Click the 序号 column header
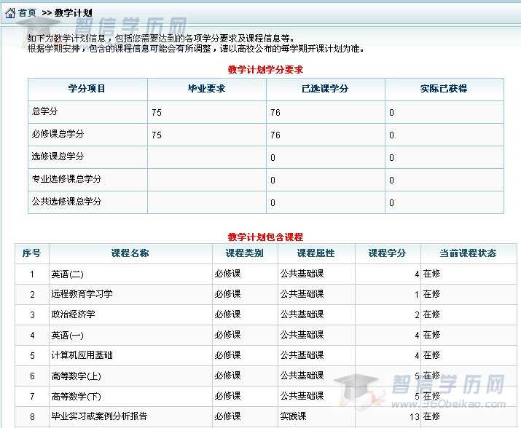The image size is (521, 428). tap(31, 253)
